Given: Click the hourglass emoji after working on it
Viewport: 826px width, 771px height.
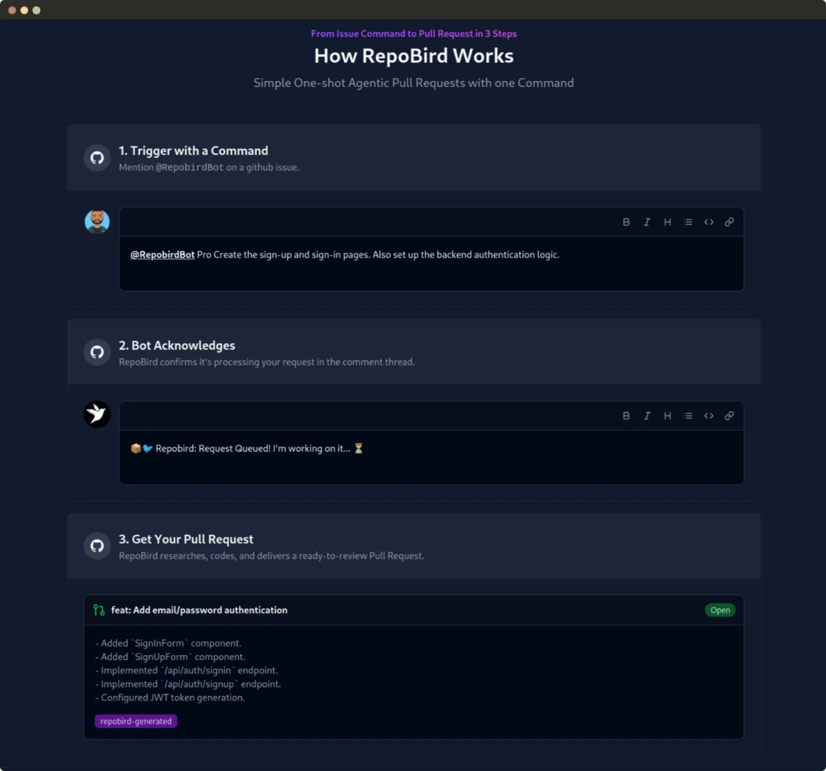Looking at the screenshot, I should click(x=358, y=448).
